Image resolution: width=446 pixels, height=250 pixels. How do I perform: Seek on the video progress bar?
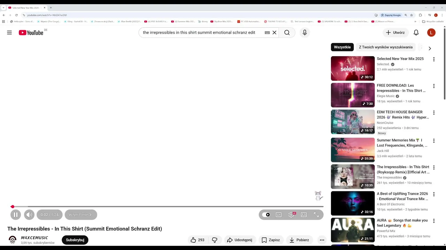[167, 207]
